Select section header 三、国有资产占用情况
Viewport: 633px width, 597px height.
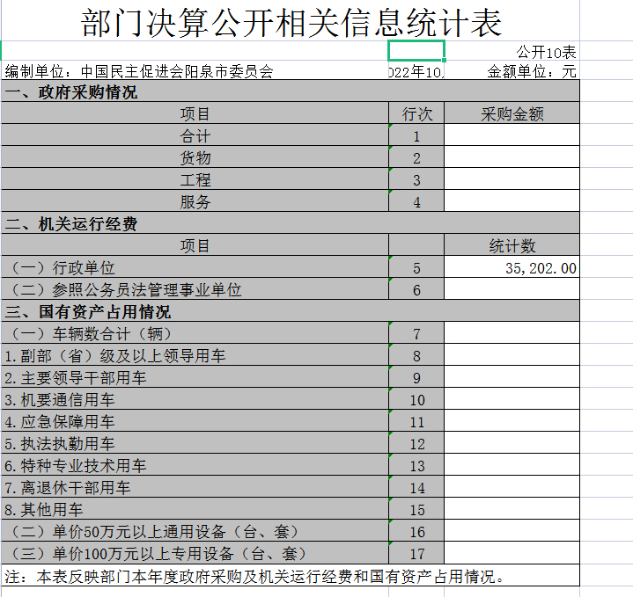291,310
